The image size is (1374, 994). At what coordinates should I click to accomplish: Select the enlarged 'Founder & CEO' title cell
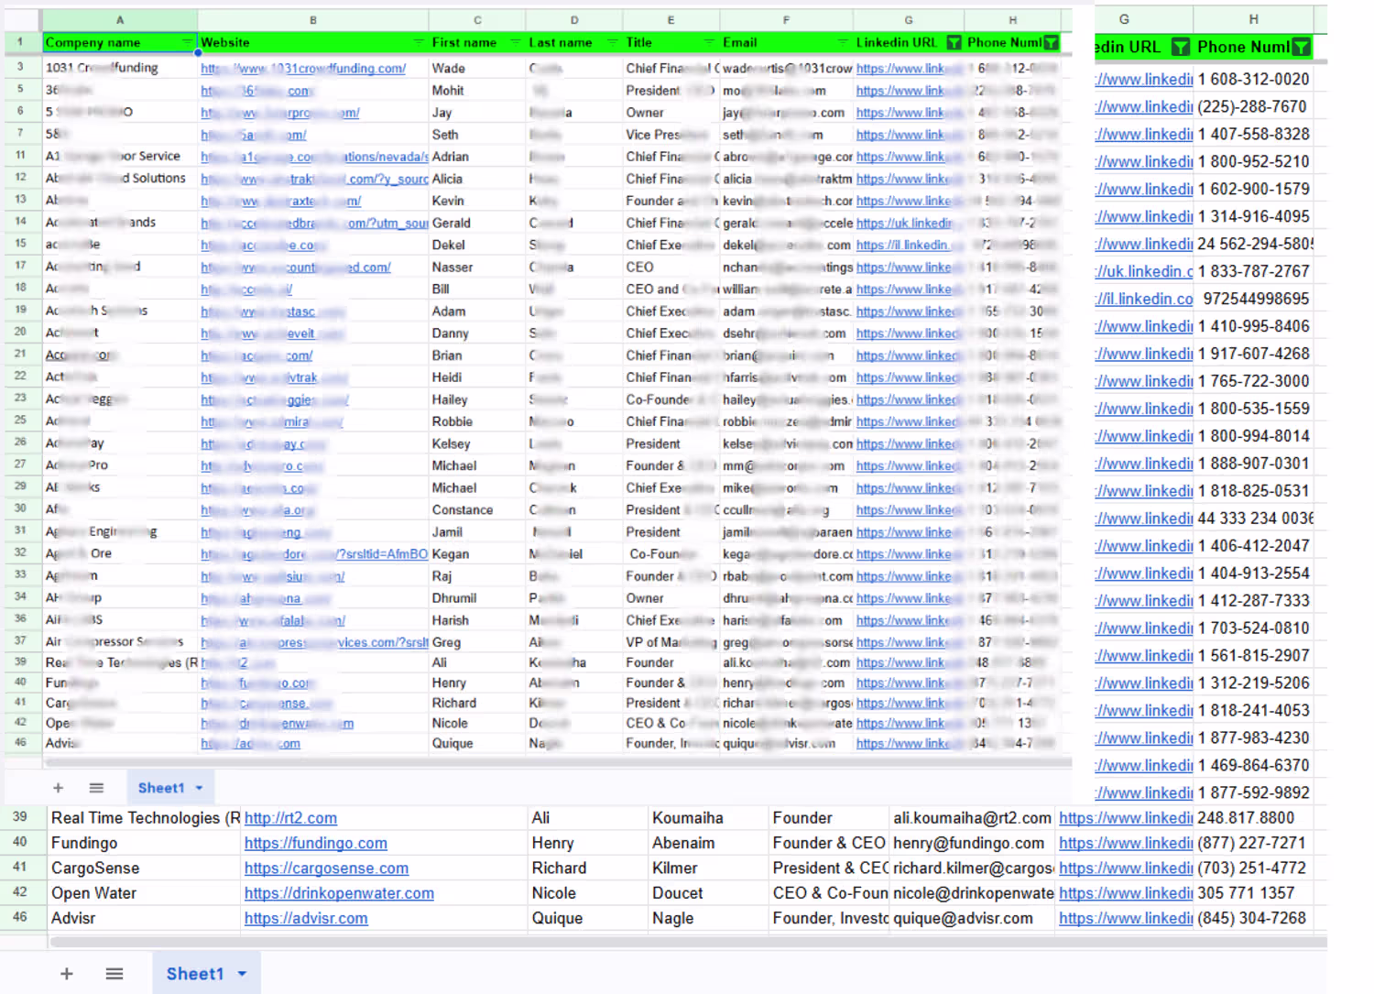coord(829,843)
